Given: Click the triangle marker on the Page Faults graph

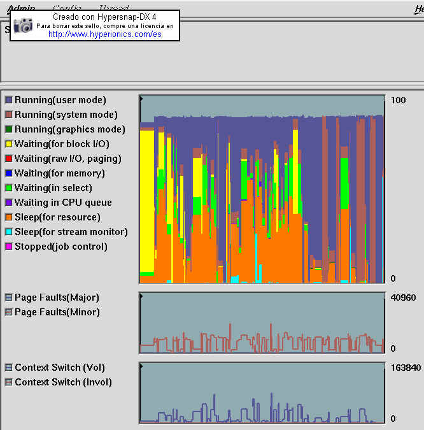Looking at the screenshot, I should (142, 296).
